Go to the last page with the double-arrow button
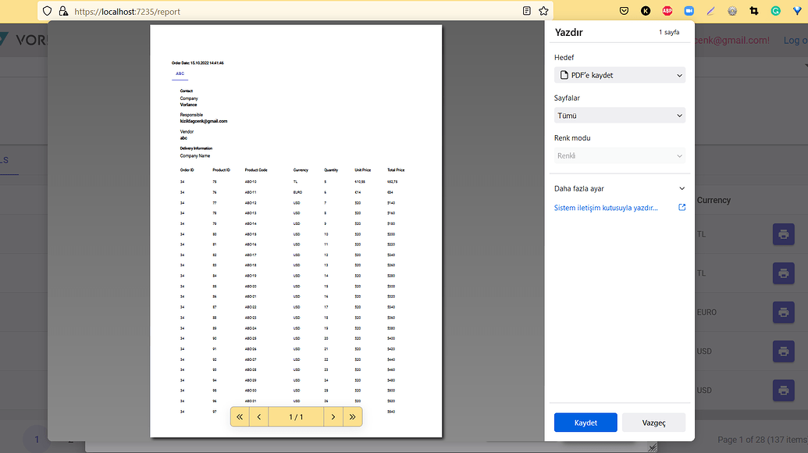This screenshot has width=808, height=453. pyautogui.click(x=352, y=416)
